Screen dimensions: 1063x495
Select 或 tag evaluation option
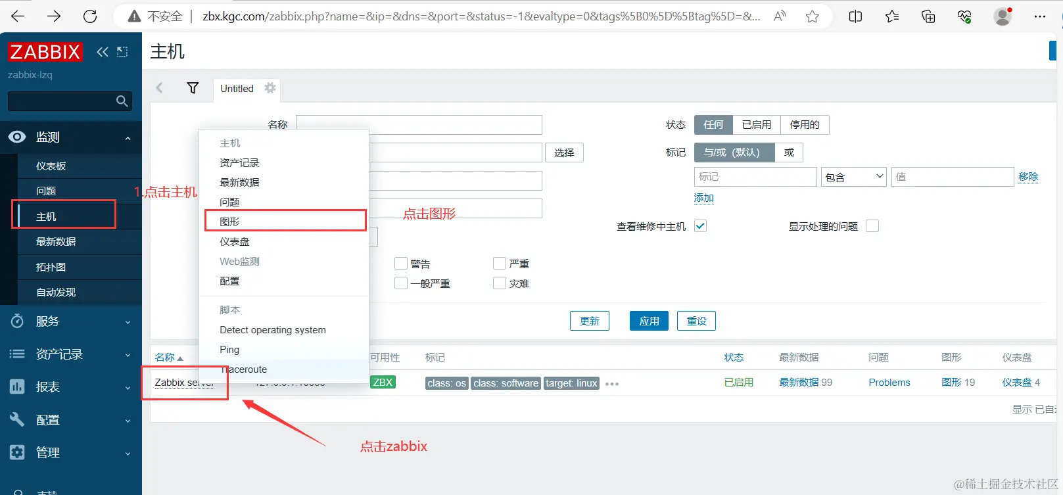pyautogui.click(x=789, y=153)
